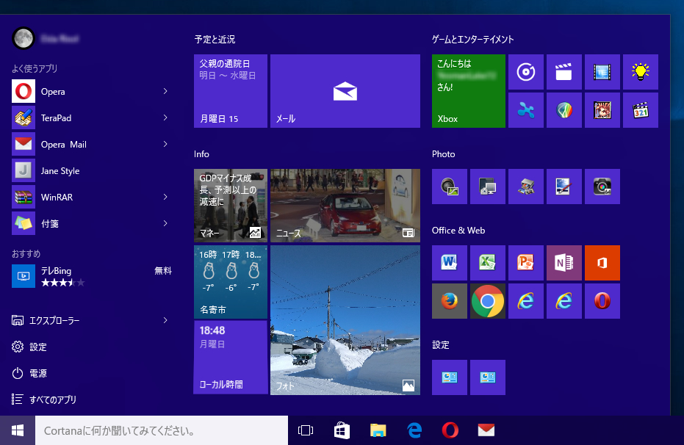Launch the Firefox tile

point(450,301)
